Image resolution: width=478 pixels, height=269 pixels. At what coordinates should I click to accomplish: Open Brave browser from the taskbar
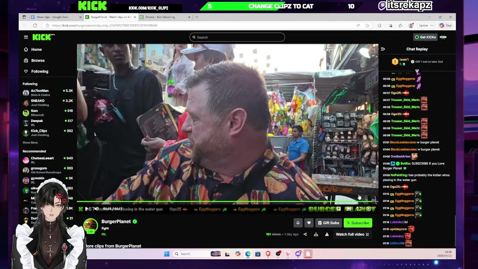click(x=268, y=254)
